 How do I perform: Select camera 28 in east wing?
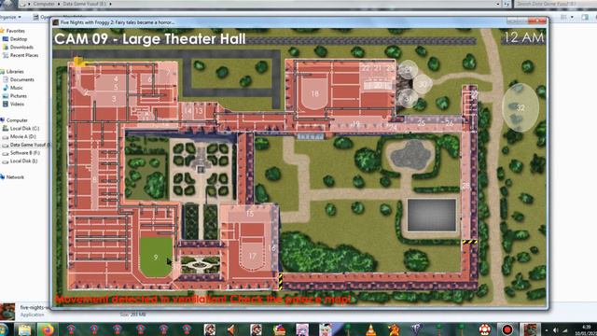(x=466, y=186)
